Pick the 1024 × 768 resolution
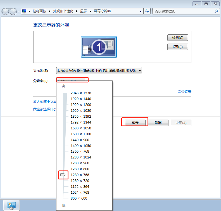Viewport: 221px width, 211px height. click(80, 193)
